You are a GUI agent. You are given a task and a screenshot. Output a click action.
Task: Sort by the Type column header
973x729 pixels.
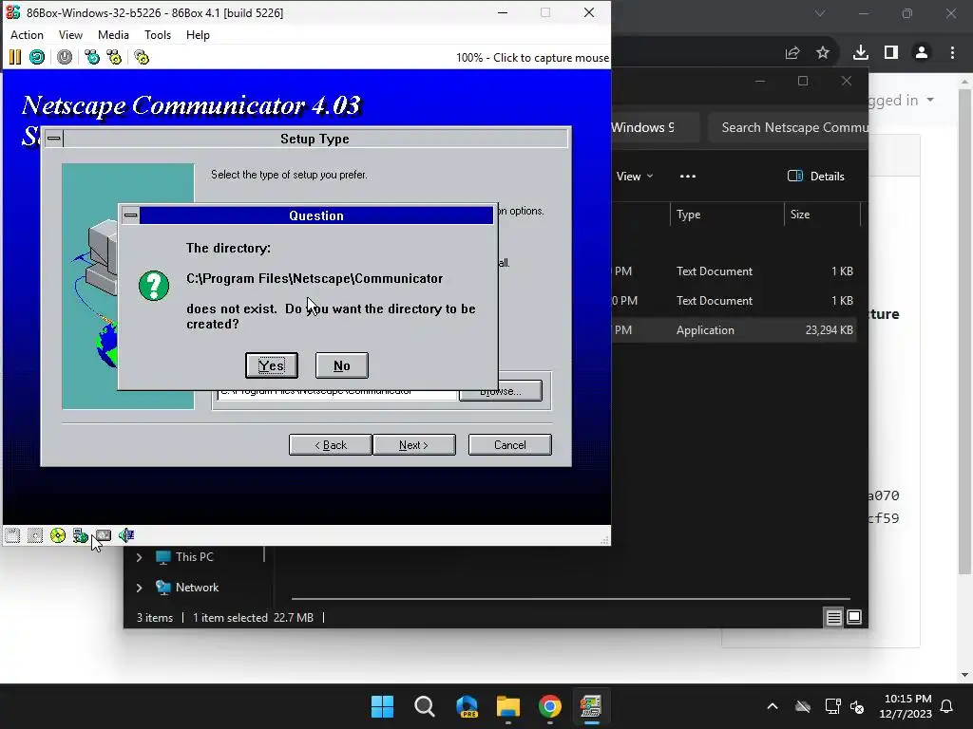[727, 215]
